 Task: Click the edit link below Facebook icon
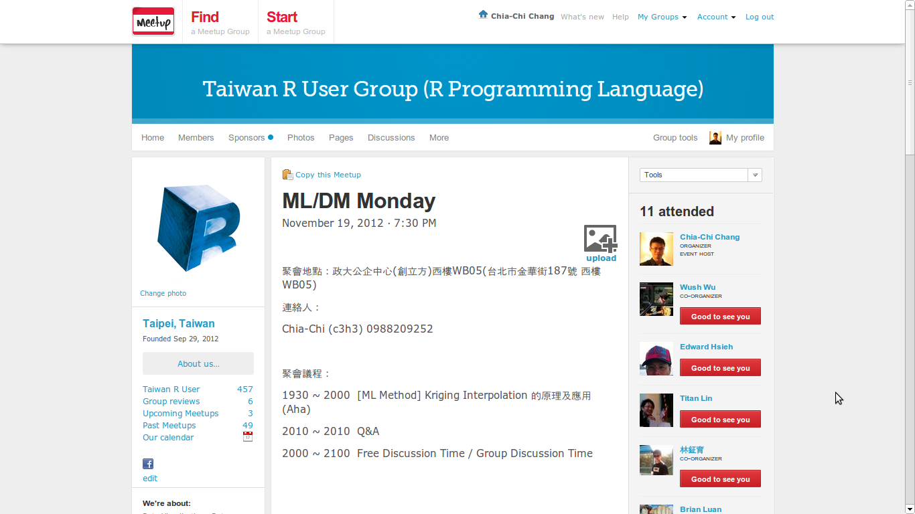click(150, 478)
